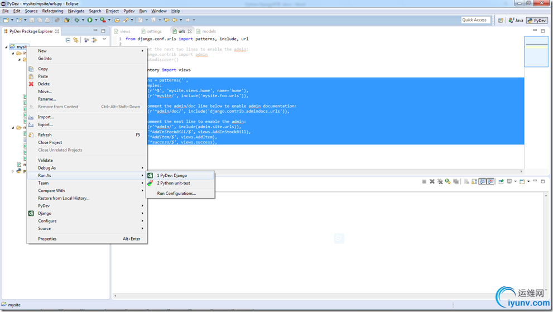Click the Django icon beside the Django menu entry
Image resolution: width=553 pixels, height=312 pixels.
click(x=31, y=213)
